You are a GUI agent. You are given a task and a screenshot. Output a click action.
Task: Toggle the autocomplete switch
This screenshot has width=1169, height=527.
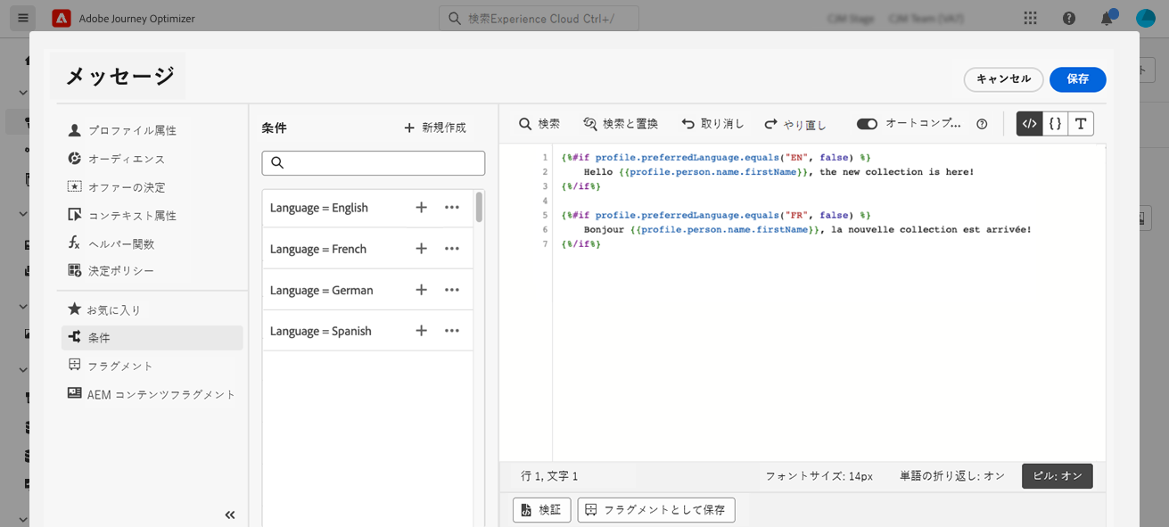click(x=867, y=124)
